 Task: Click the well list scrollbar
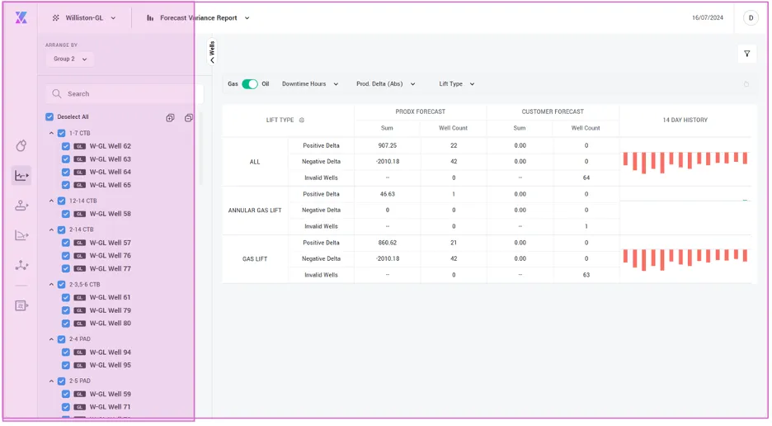point(201,148)
